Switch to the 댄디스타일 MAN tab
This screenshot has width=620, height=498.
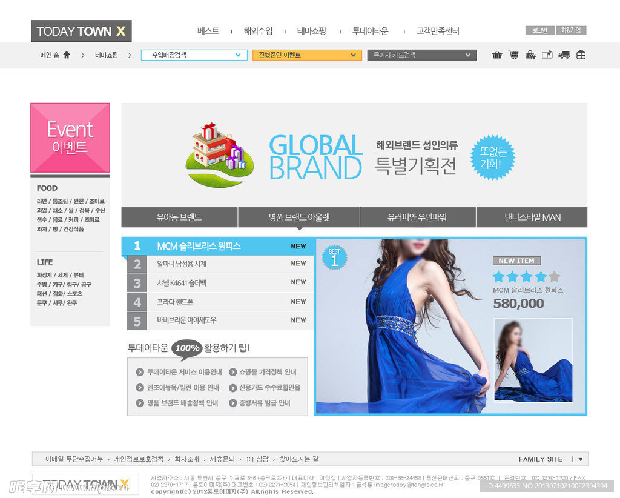click(532, 217)
